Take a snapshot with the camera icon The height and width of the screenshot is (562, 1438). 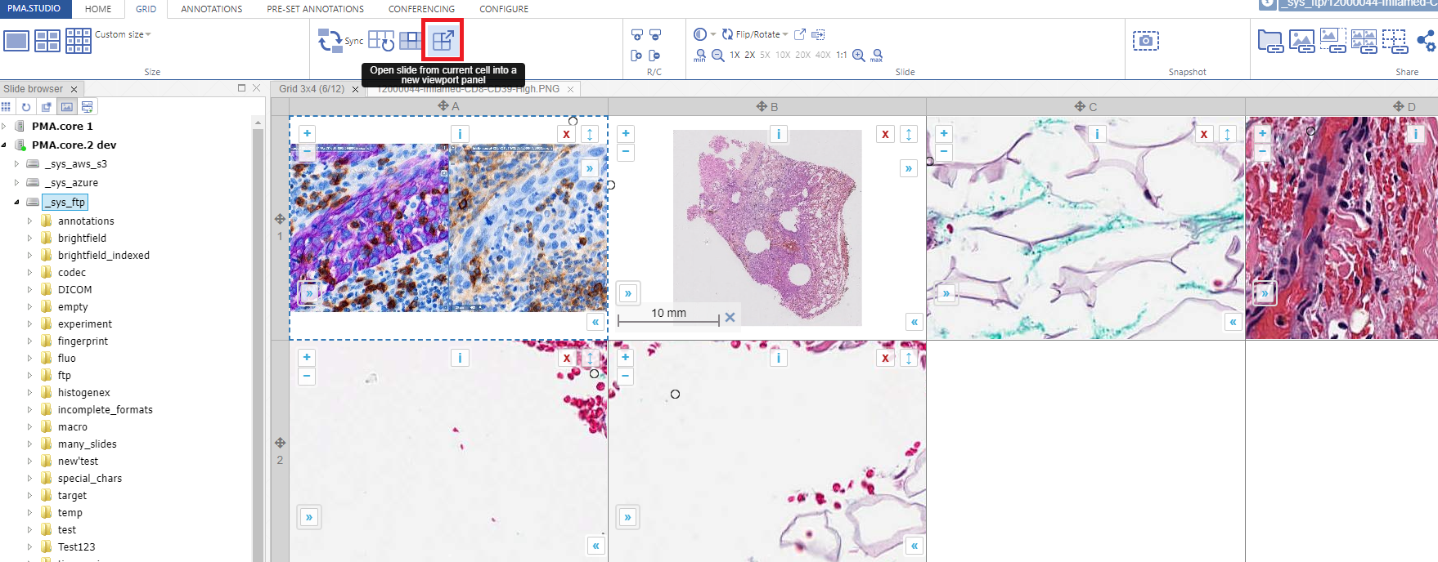coord(1145,41)
